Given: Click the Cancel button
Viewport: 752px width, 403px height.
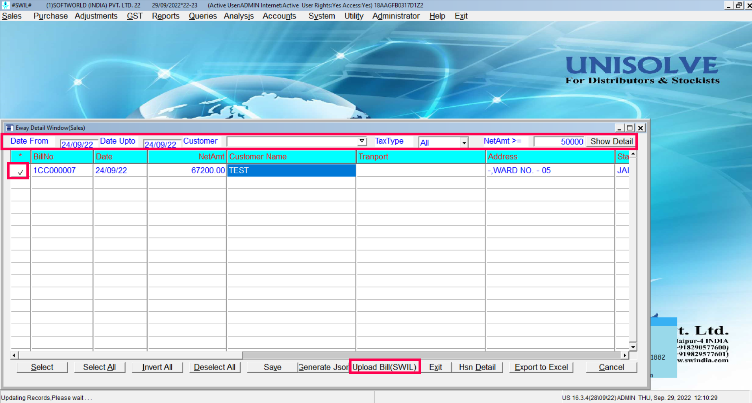Looking at the screenshot, I should 611,367.
